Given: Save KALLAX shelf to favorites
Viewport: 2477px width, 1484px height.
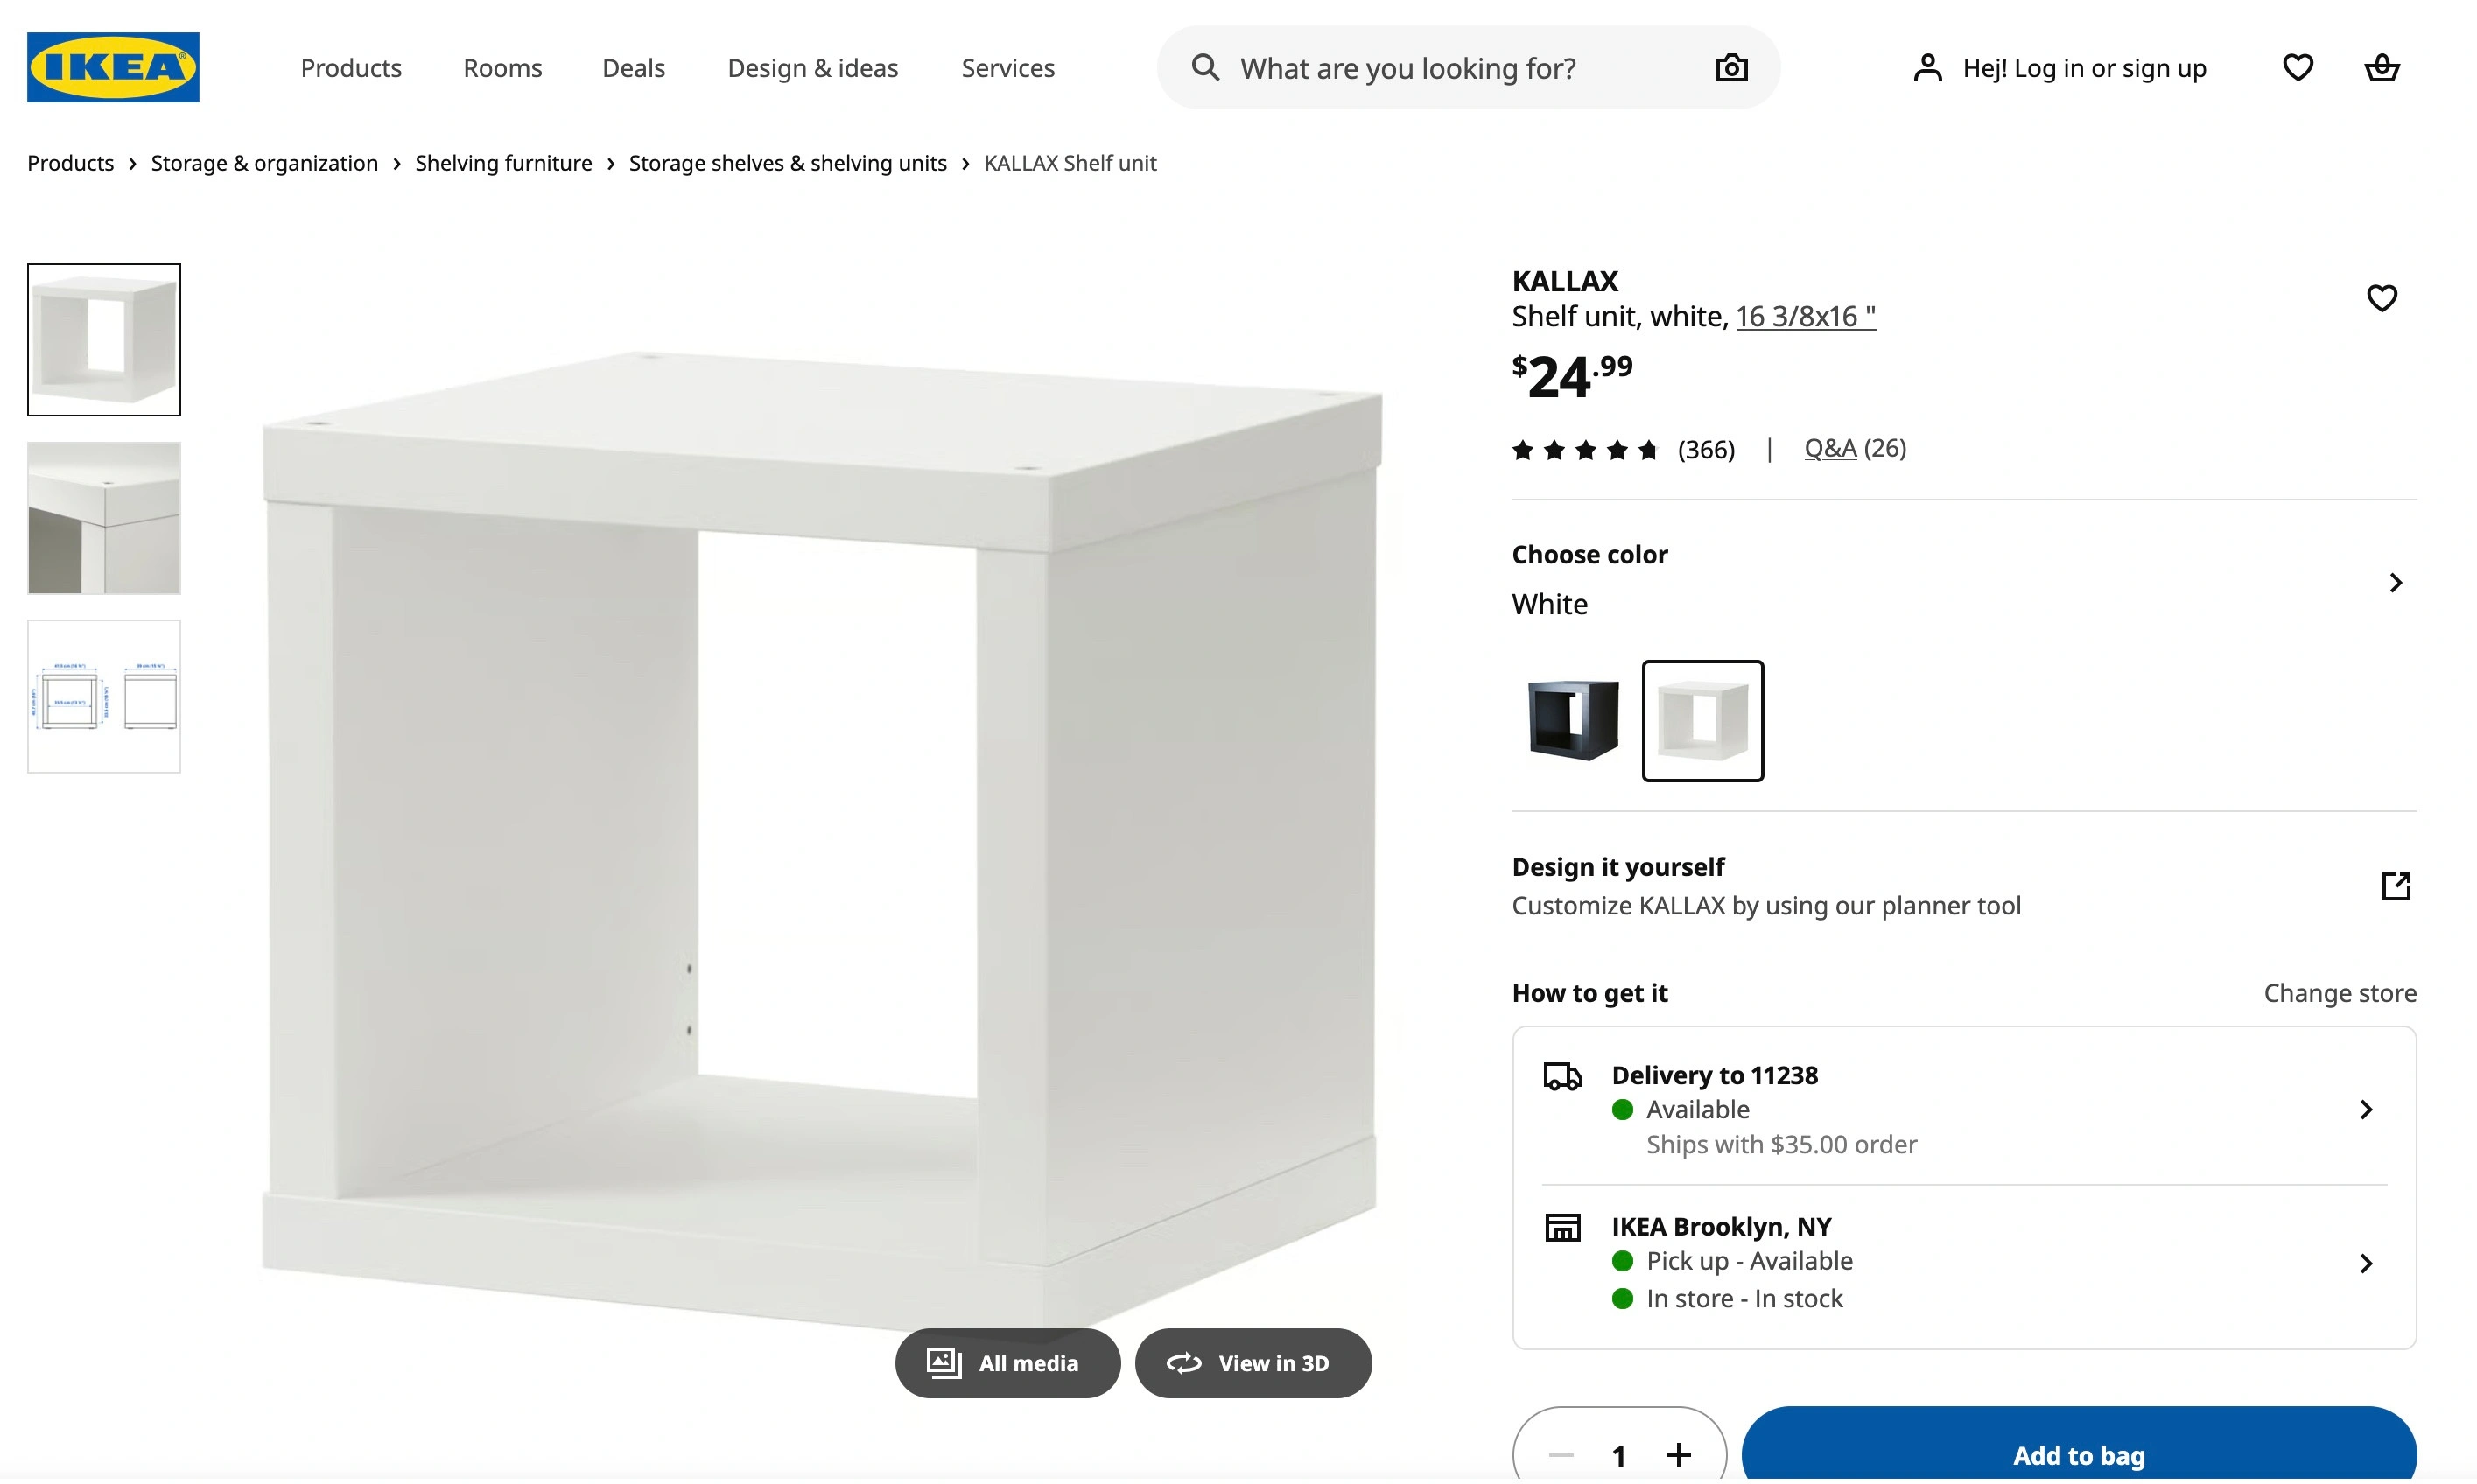Looking at the screenshot, I should [x=2381, y=298].
